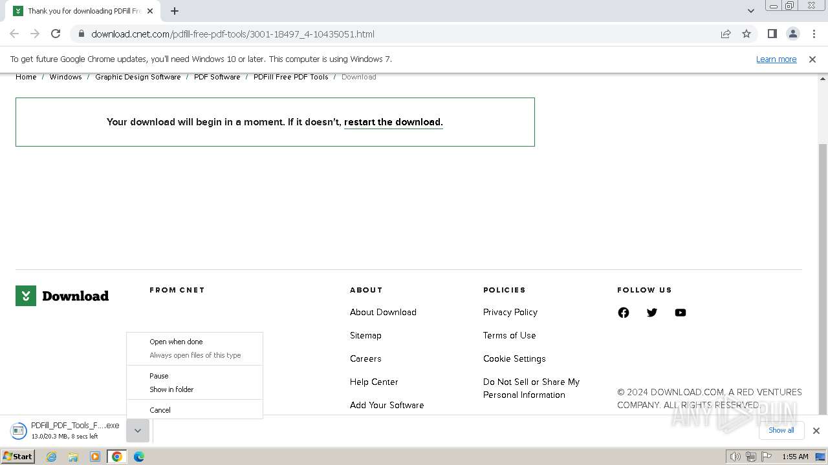Close the PDFill download tab
The width and height of the screenshot is (828, 465).
[x=150, y=11]
